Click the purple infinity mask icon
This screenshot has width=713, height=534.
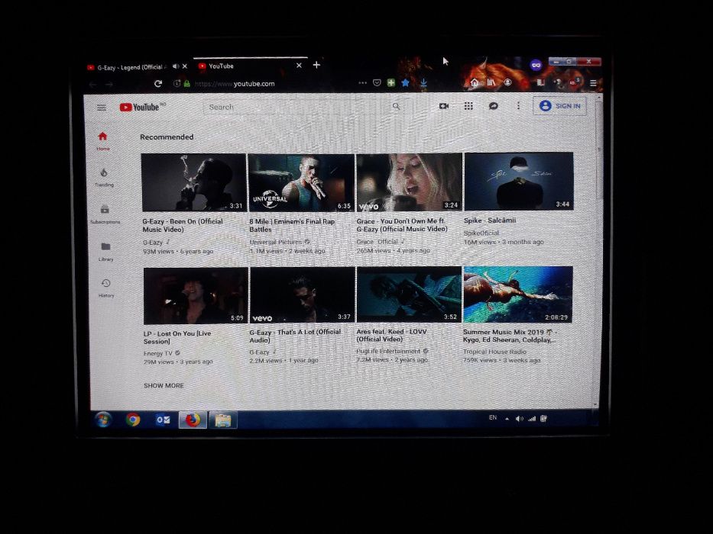(x=536, y=66)
